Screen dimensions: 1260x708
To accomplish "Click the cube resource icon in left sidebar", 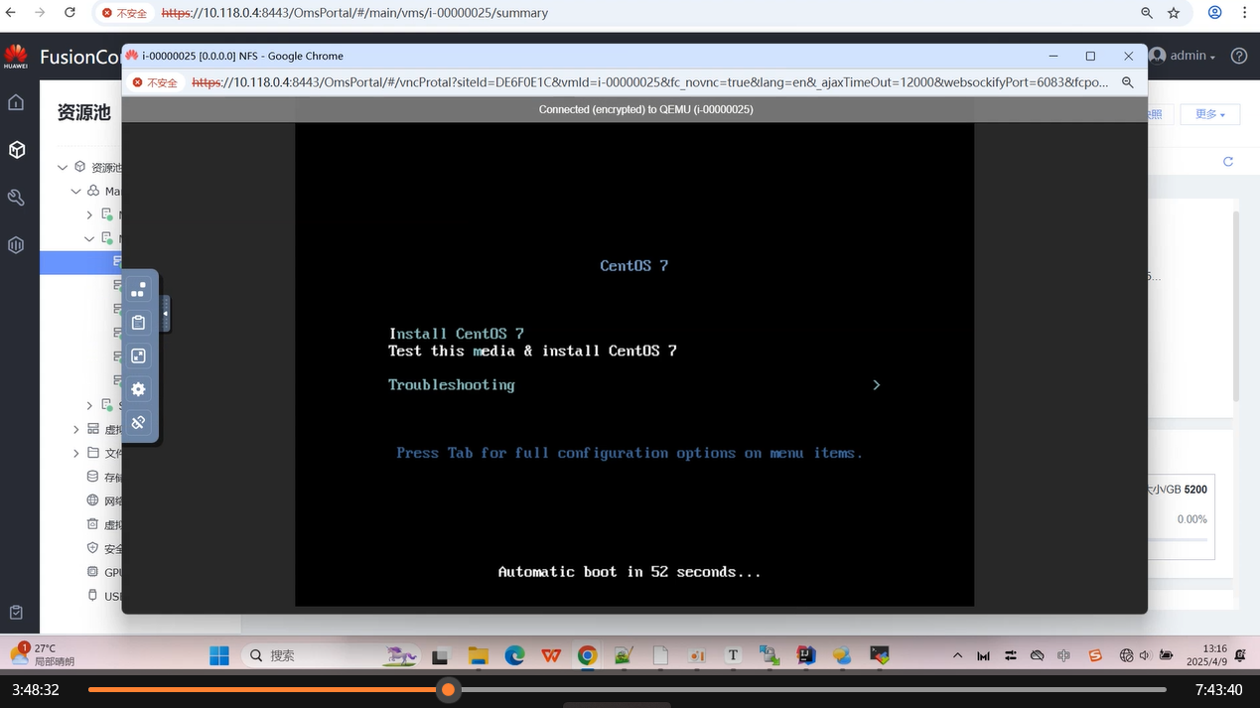I will pyautogui.click(x=16, y=150).
